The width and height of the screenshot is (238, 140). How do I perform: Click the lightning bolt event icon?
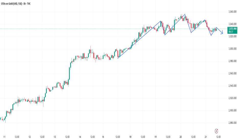pyautogui.click(x=216, y=131)
